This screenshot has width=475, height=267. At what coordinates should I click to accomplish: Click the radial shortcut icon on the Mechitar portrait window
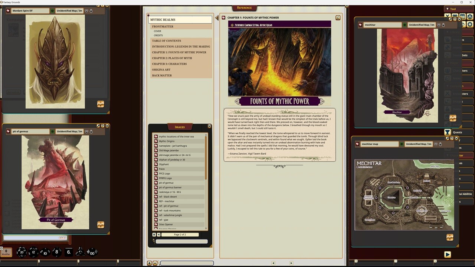453,118
